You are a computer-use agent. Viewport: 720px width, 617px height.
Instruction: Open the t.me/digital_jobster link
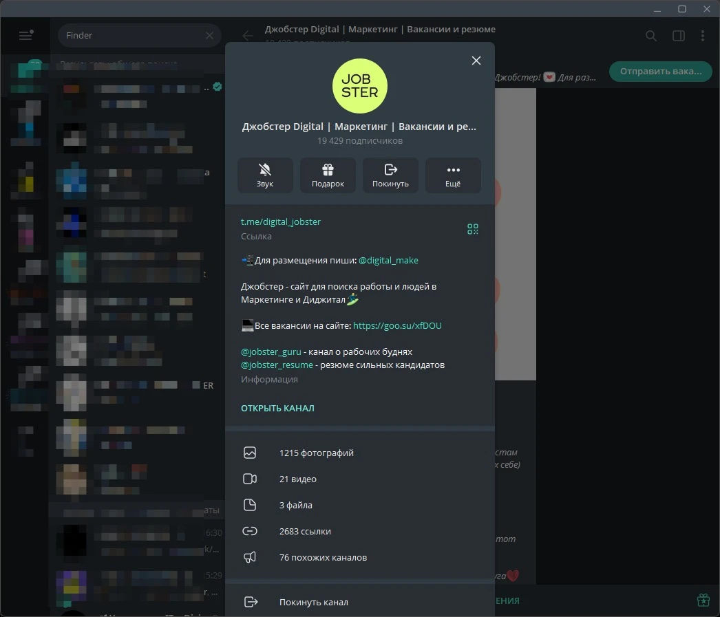pos(281,221)
